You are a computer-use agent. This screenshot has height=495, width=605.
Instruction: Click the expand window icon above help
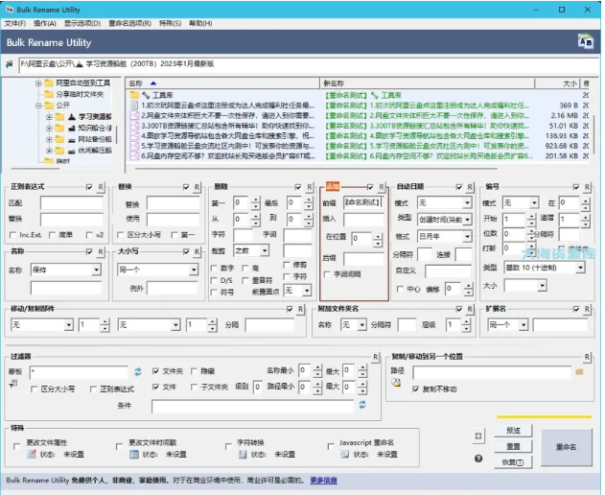[478, 436]
